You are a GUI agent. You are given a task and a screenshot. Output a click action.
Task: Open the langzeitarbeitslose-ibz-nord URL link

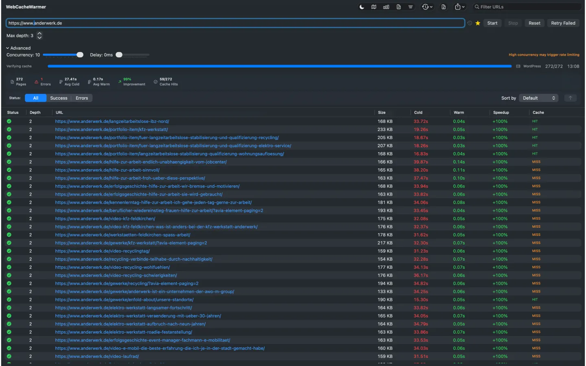112,121
